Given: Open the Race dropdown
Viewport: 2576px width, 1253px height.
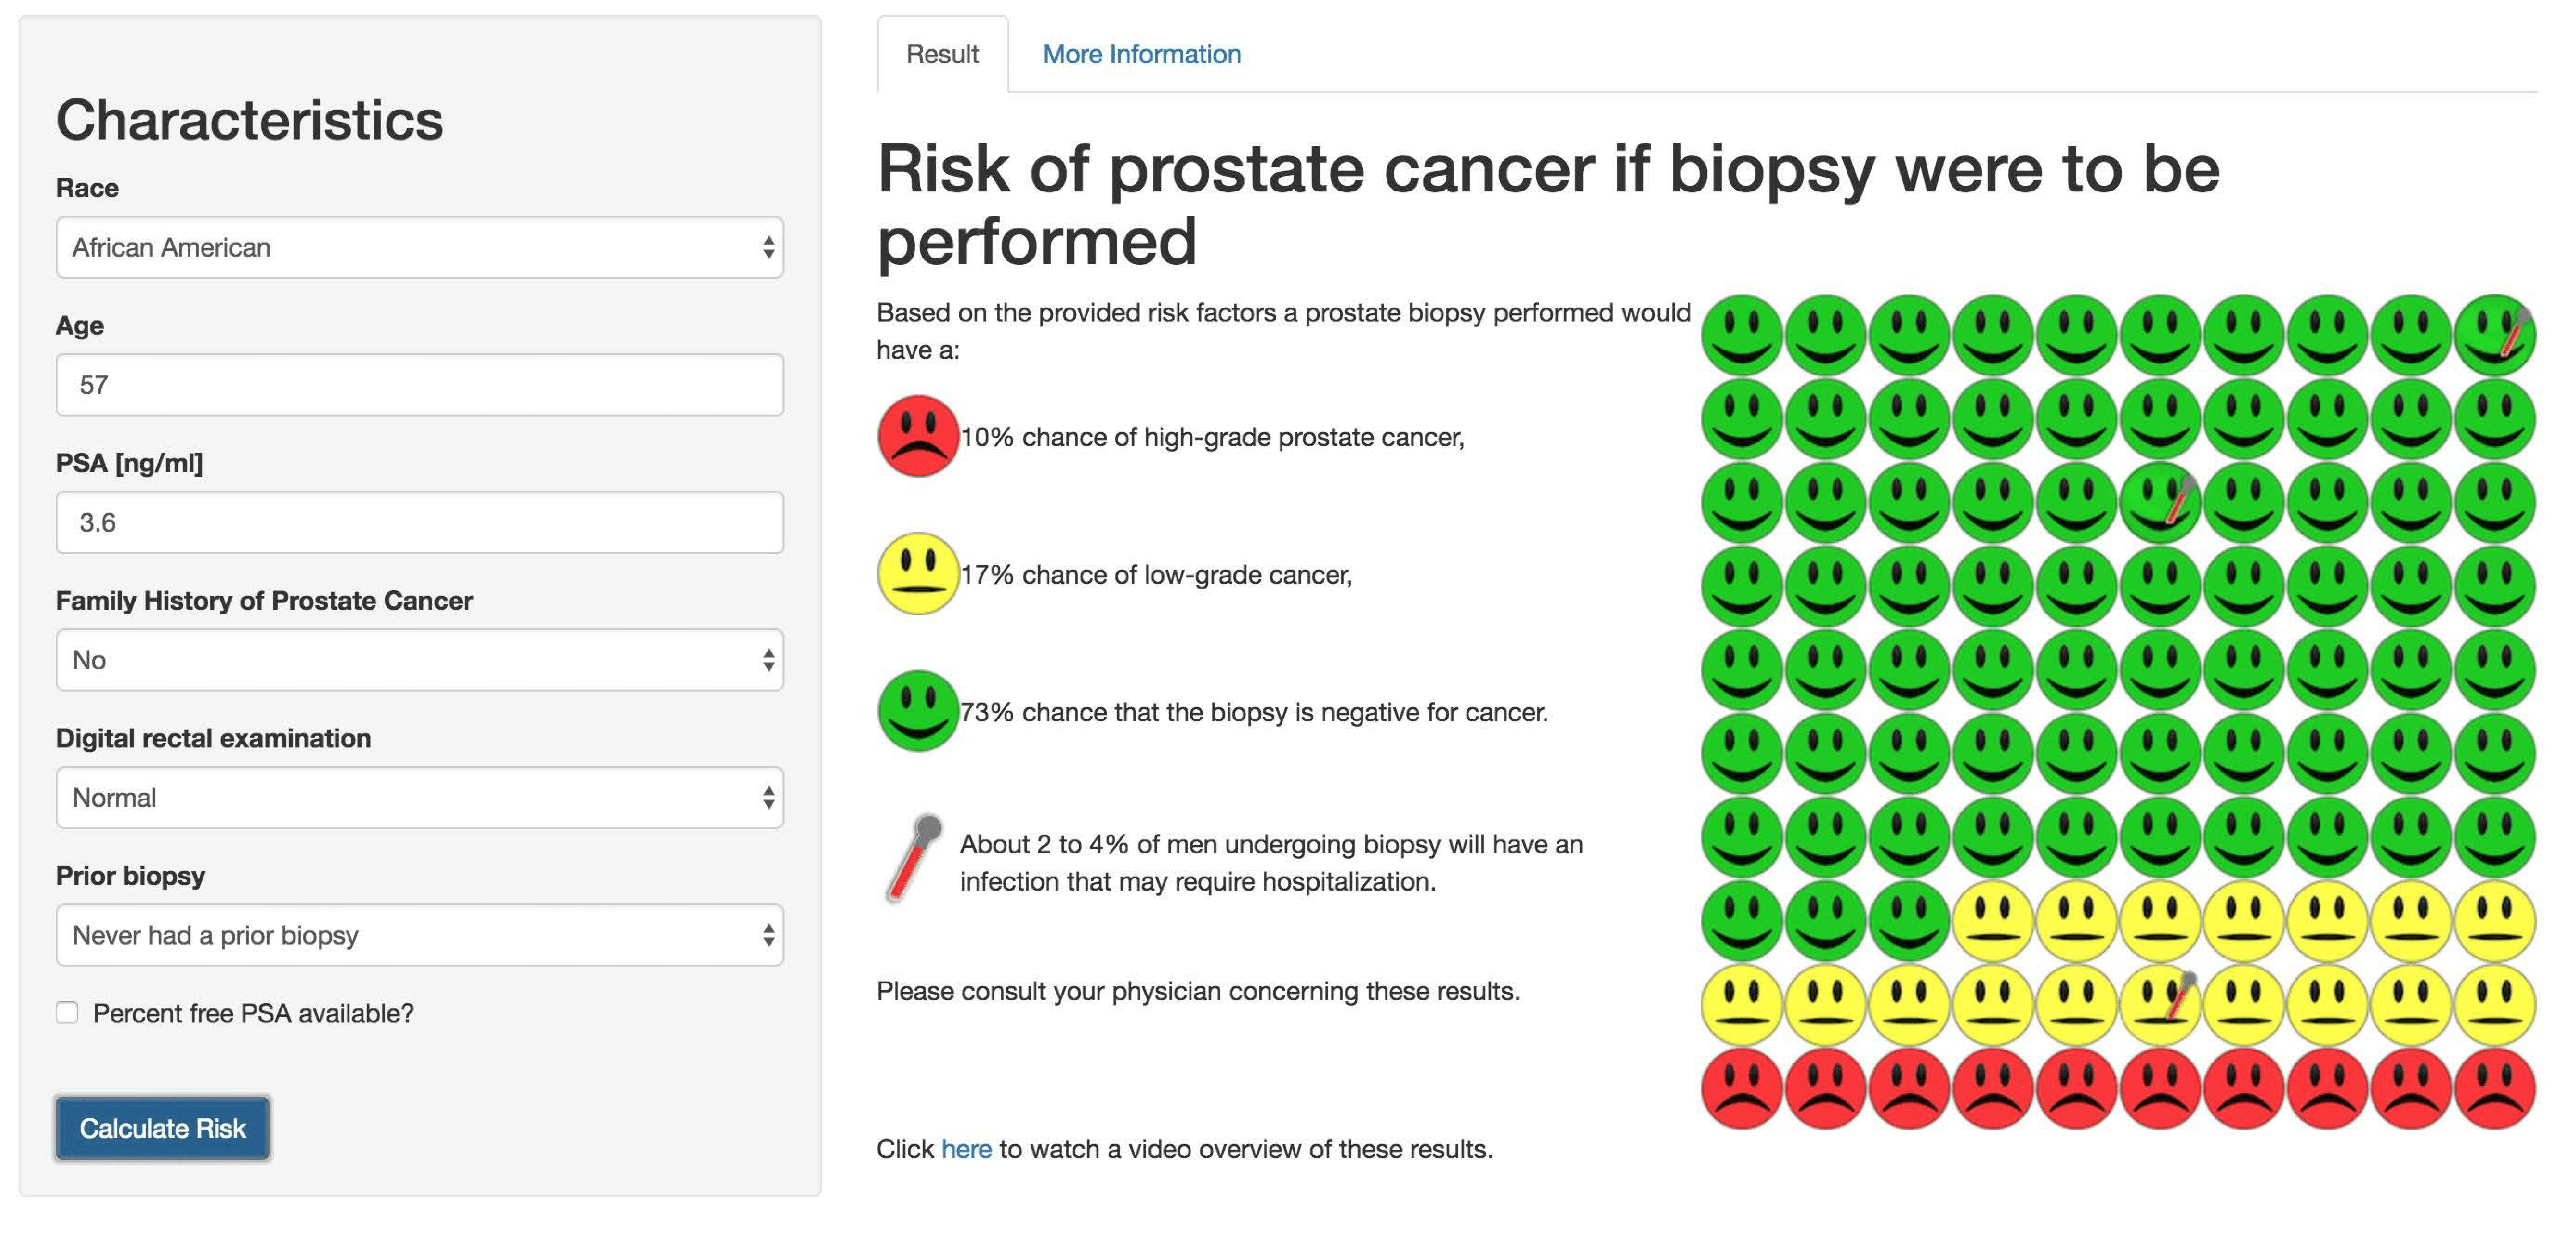Looking at the screenshot, I should (419, 247).
